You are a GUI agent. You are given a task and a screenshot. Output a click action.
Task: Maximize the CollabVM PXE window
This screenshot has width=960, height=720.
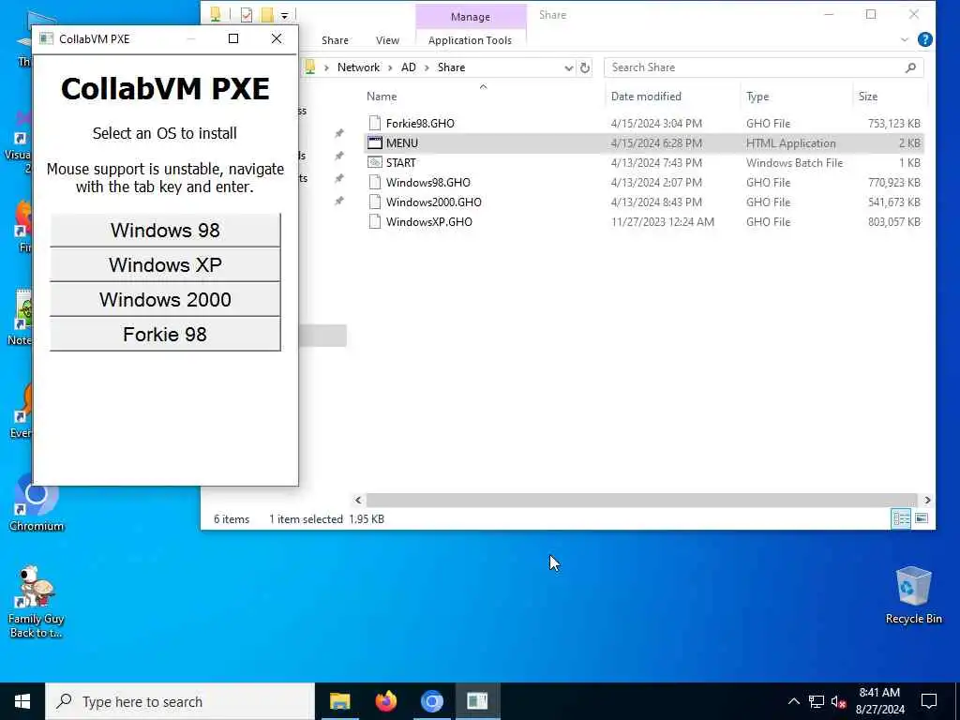point(233,39)
